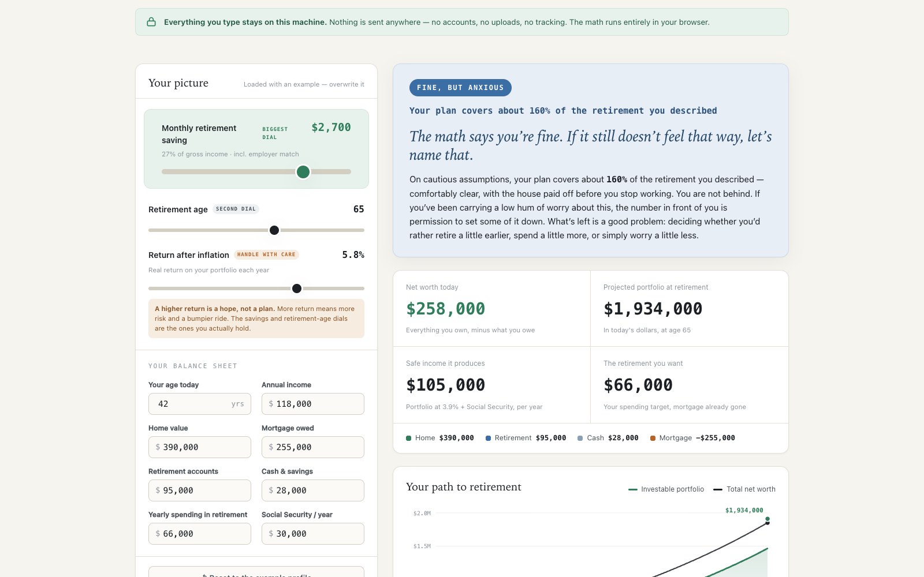Click the Cash legend swatch
This screenshot has height=577, width=924.
coord(580,438)
